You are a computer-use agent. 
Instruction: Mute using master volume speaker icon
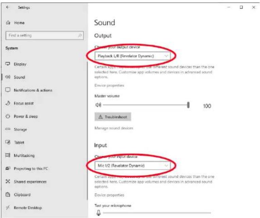point(98,105)
